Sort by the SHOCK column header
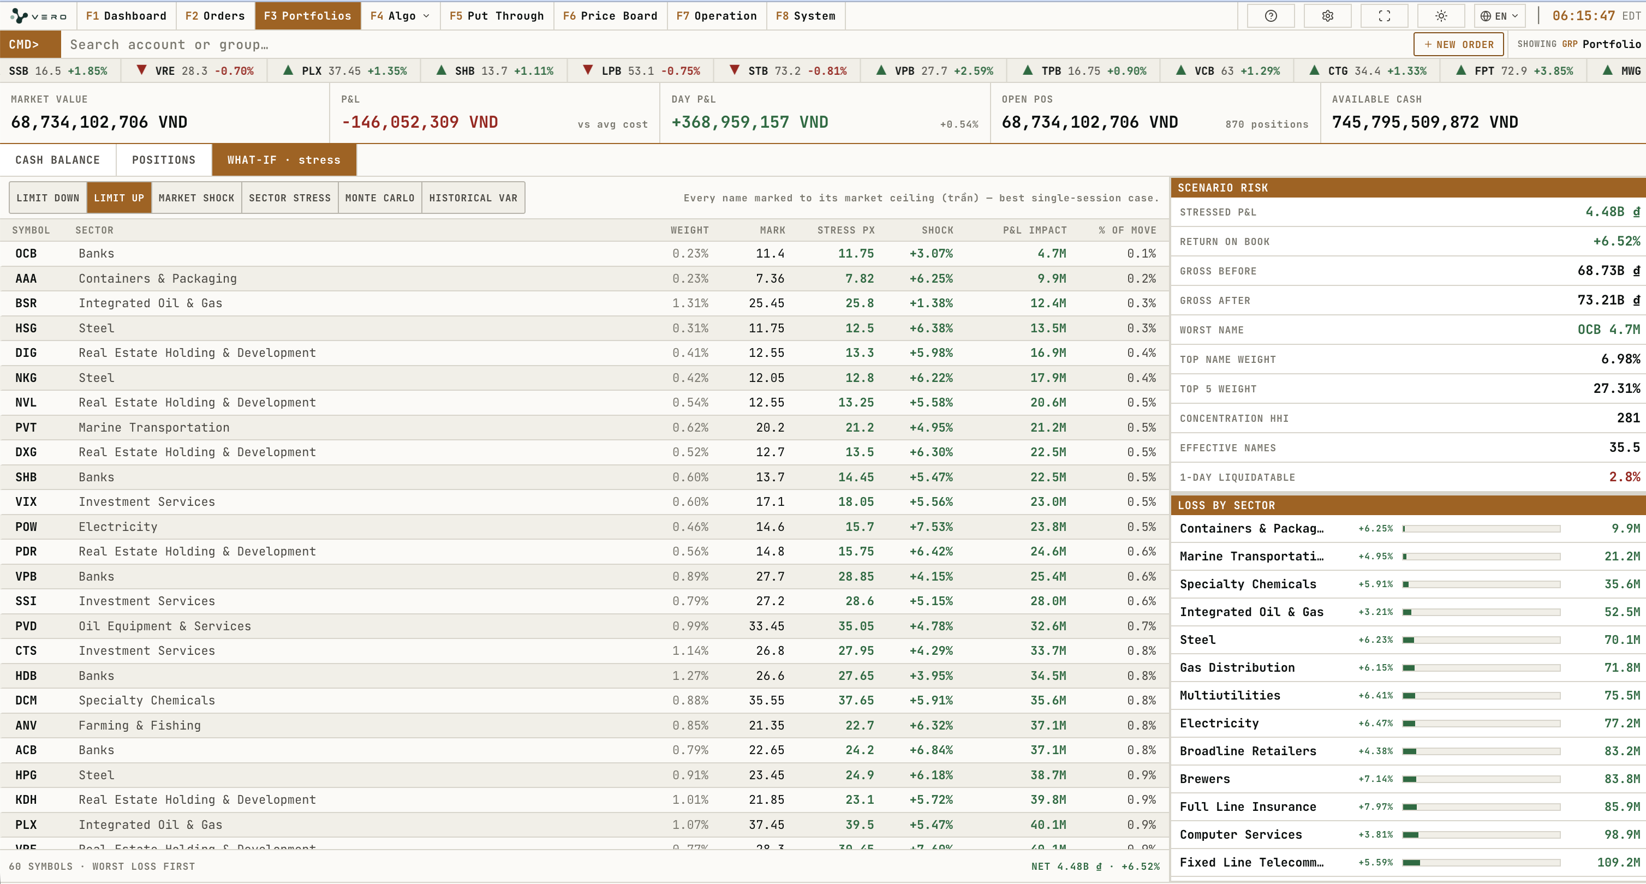 tap(937, 230)
